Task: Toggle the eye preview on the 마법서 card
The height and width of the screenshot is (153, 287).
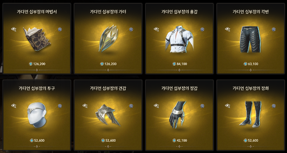Action: (14, 29)
